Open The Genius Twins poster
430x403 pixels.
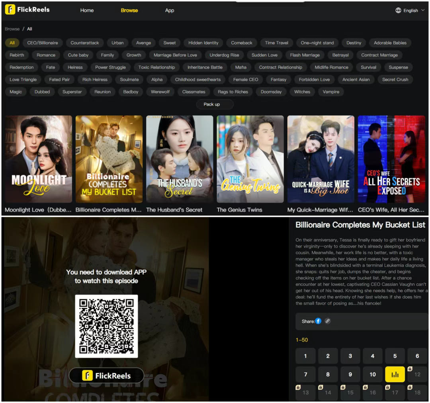point(250,159)
